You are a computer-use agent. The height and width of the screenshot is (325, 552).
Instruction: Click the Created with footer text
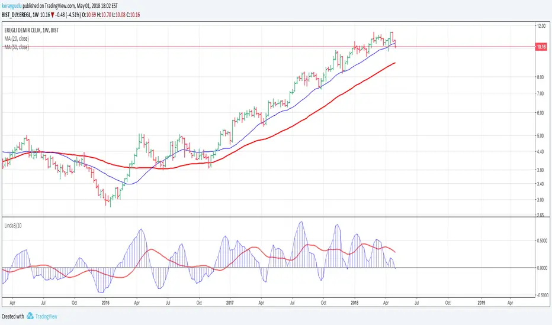(x=12, y=317)
